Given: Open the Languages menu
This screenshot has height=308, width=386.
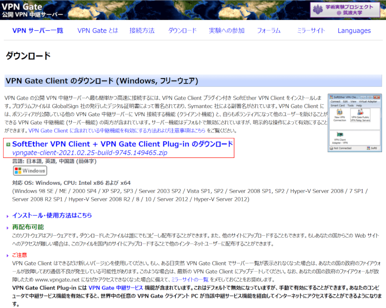Looking at the screenshot, I should [x=354, y=31].
